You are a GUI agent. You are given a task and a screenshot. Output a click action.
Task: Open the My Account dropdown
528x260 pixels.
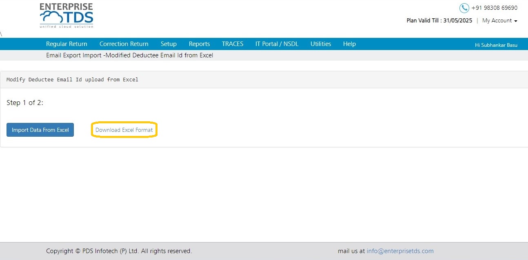(x=499, y=20)
